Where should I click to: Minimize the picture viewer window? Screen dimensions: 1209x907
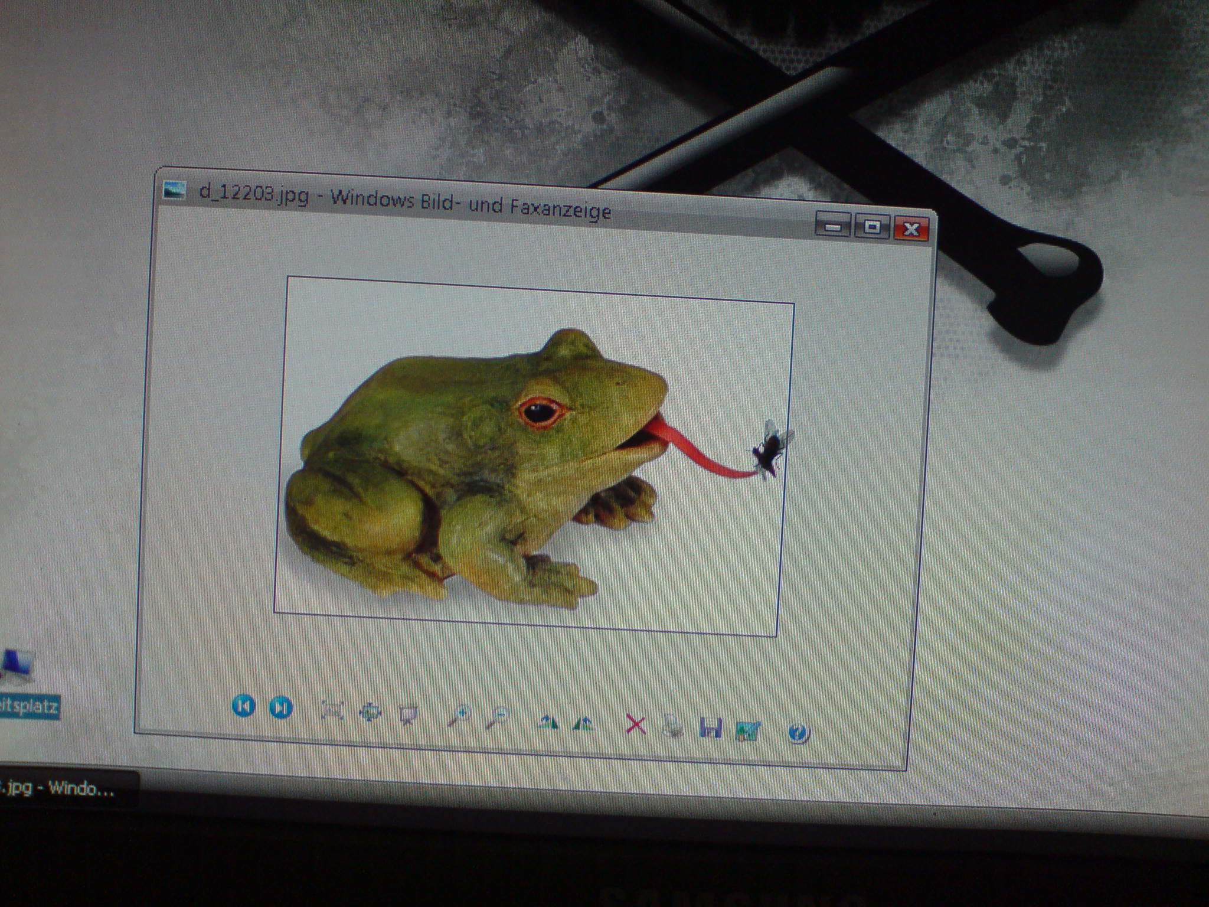coord(832,226)
